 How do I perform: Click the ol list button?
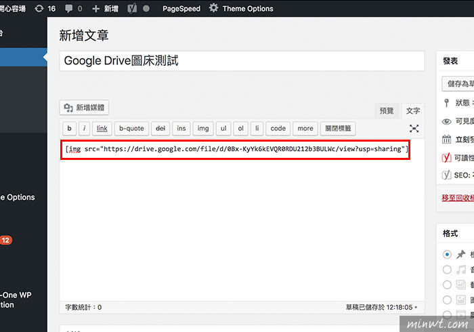coord(240,128)
